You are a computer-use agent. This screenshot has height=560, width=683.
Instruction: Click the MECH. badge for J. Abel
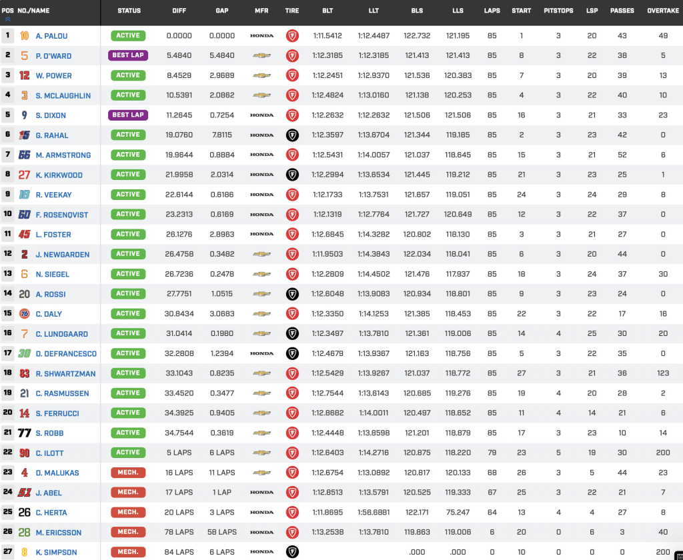[x=128, y=492]
